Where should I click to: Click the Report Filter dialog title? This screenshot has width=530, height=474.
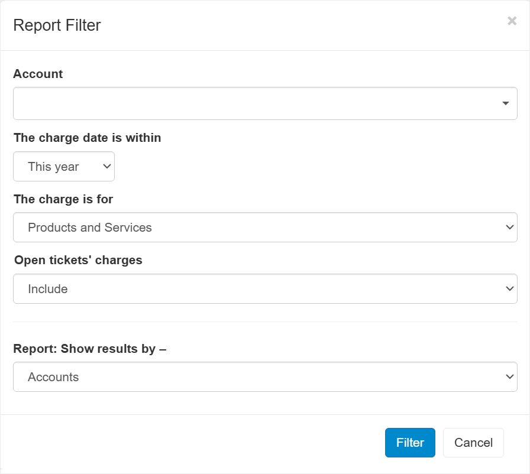pyautogui.click(x=57, y=25)
